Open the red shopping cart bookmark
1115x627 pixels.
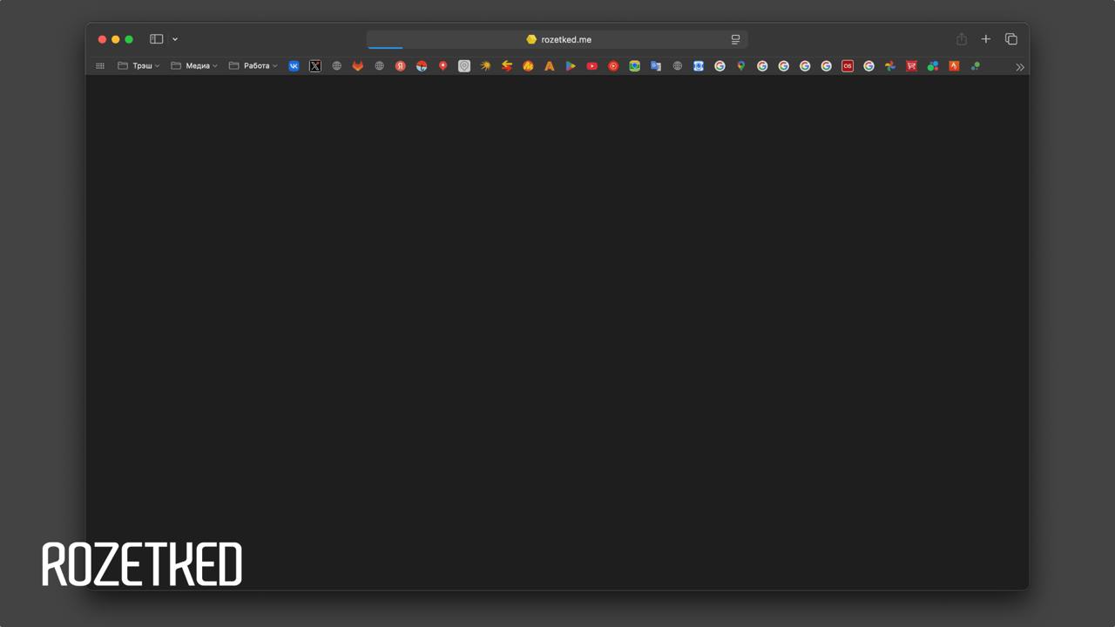click(911, 66)
